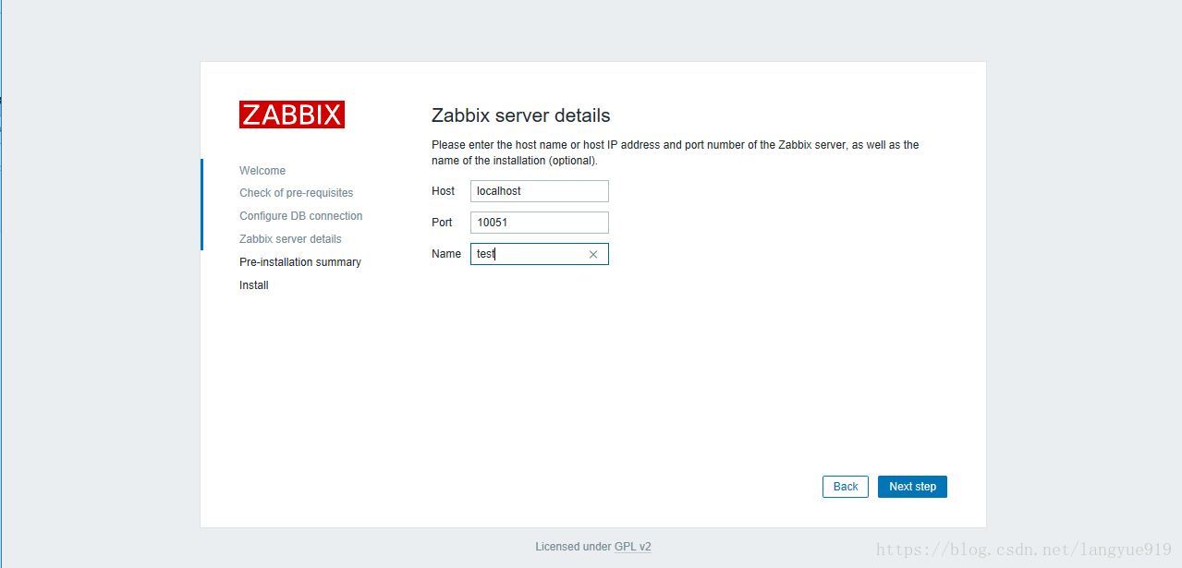The width and height of the screenshot is (1182, 568).
Task: Select Check of pre-requisites step
Action: [x=297, y=193]
